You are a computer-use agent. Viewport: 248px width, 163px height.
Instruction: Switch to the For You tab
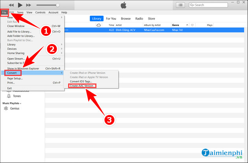pyautogui.click(x=111, y=18)
